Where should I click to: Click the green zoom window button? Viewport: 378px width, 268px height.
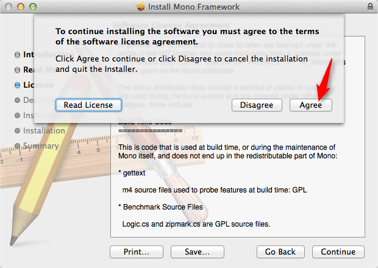33,7
